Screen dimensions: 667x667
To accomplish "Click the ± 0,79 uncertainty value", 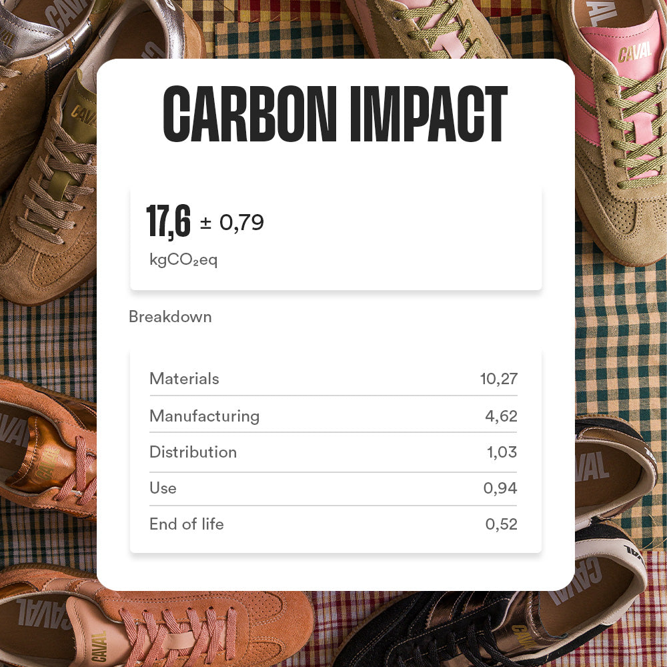I will 232,223.
